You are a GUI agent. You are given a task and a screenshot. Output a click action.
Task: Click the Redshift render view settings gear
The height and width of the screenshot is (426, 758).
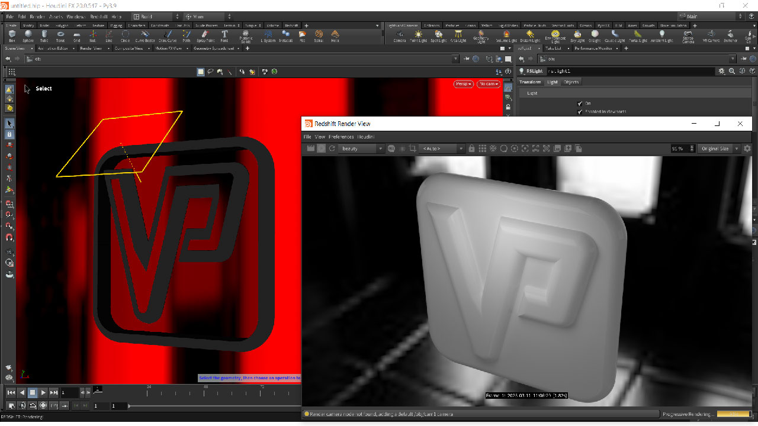[747, 149]
